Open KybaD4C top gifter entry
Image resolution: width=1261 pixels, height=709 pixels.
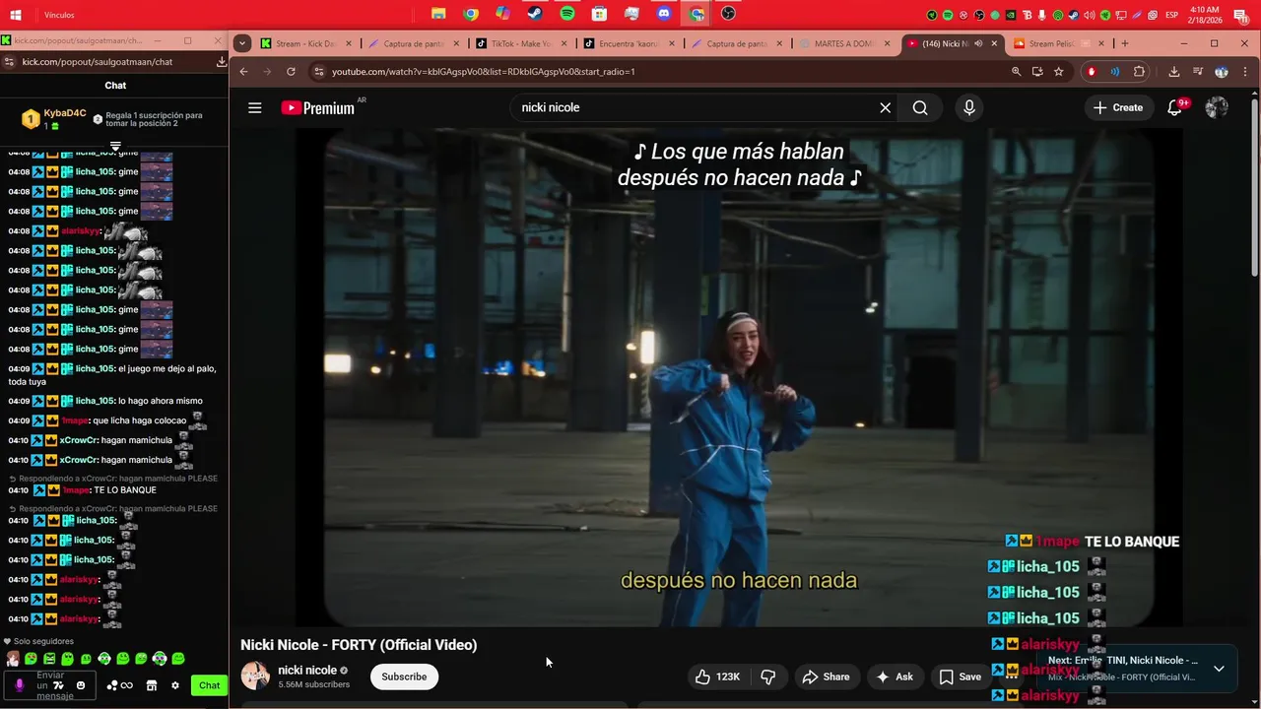[x=54, y=119]
